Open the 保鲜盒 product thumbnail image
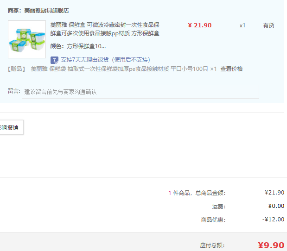The image size is (287, 251). 27,39
